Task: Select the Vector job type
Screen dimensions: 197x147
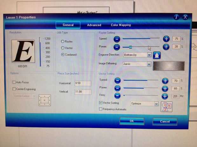Action: (x=67, y=48)
